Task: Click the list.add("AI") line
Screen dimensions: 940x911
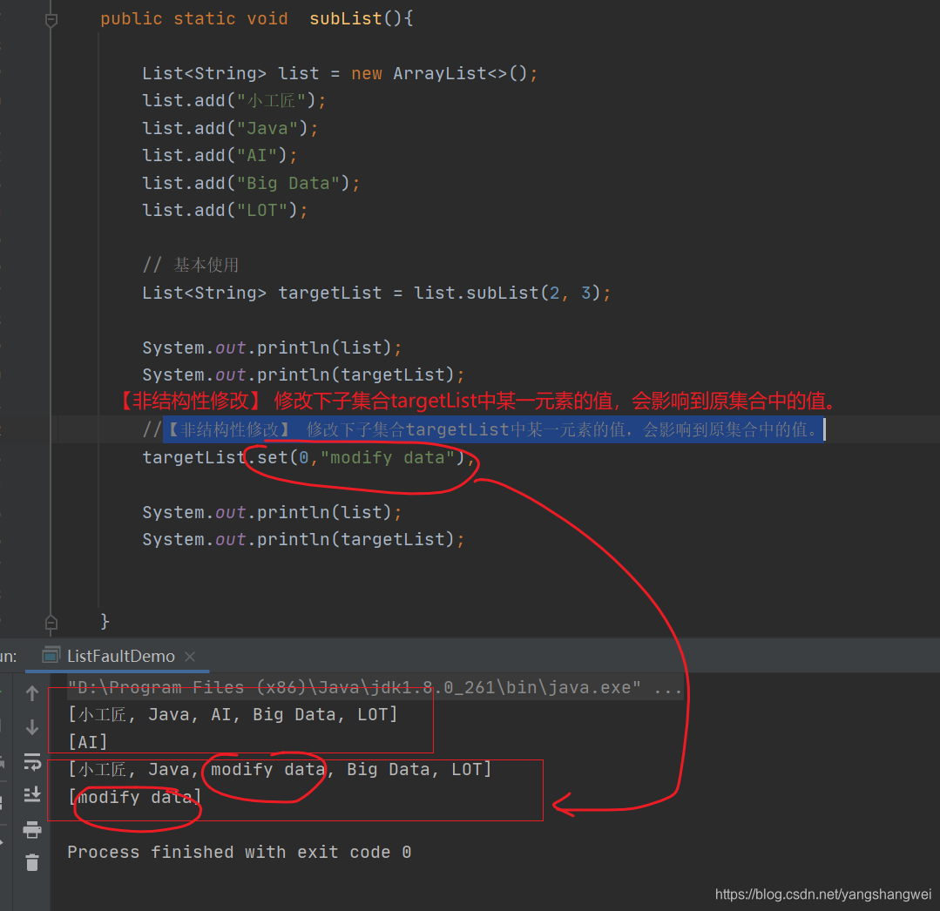Action: 220,156
